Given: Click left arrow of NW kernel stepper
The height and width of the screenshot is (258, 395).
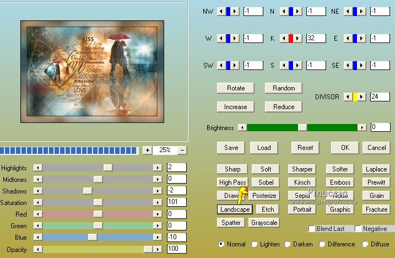Looking at the screenshot, I should point(221,12).
